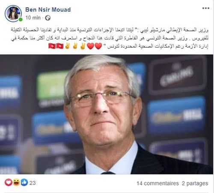Click the green online status dot
214x193 pixels.
[21, 19]
